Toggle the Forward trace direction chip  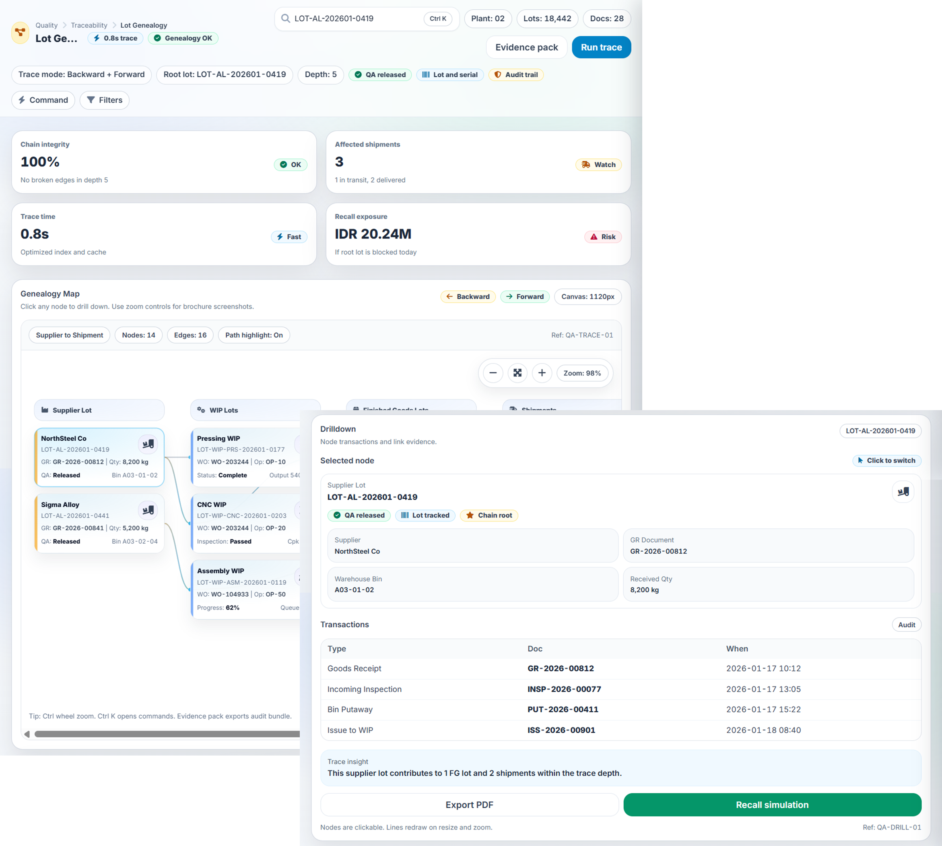click(x=525, y=297)
